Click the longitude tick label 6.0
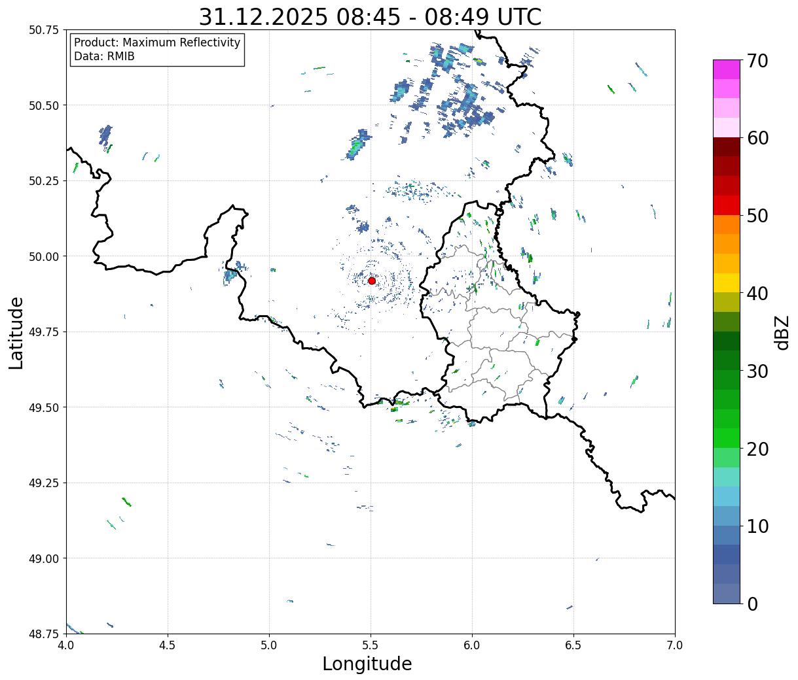Viewport: 798px width, 680px height. (472, 645)
